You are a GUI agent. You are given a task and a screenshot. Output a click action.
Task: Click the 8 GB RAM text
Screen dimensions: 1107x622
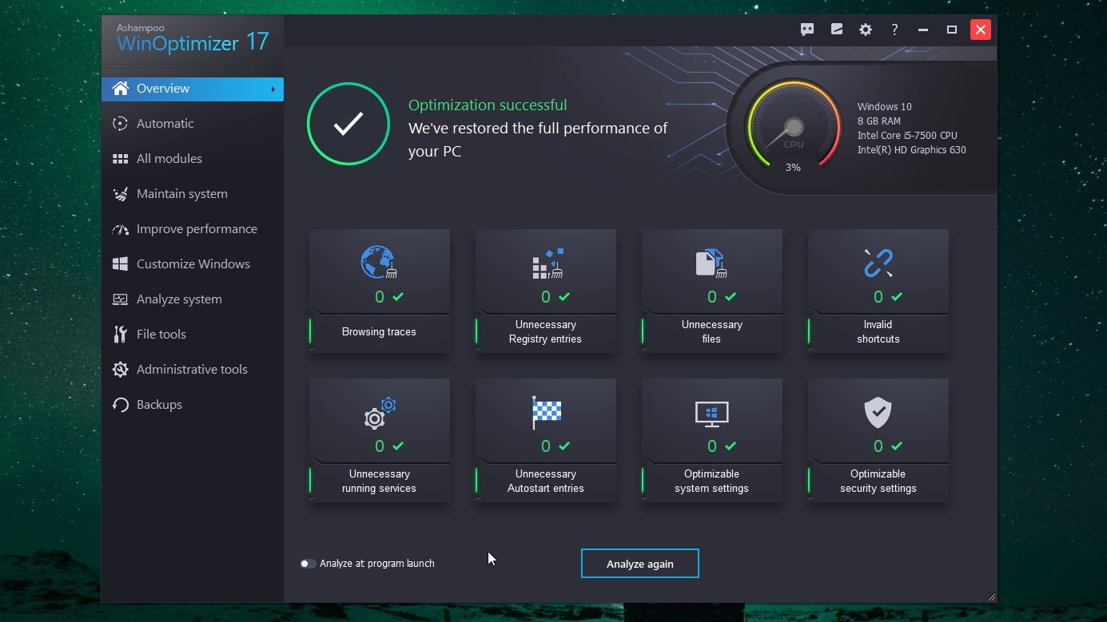[x=879, y=121]
